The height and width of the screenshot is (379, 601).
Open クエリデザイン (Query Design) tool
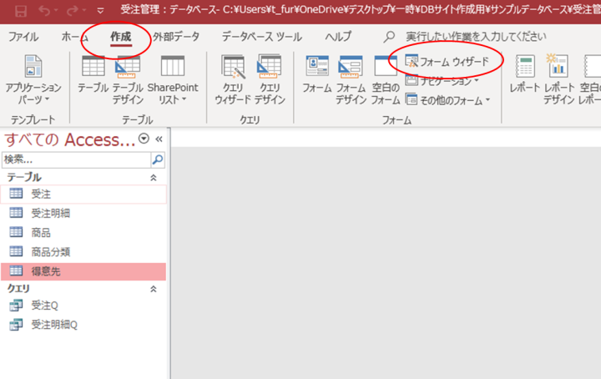(270, 75)
